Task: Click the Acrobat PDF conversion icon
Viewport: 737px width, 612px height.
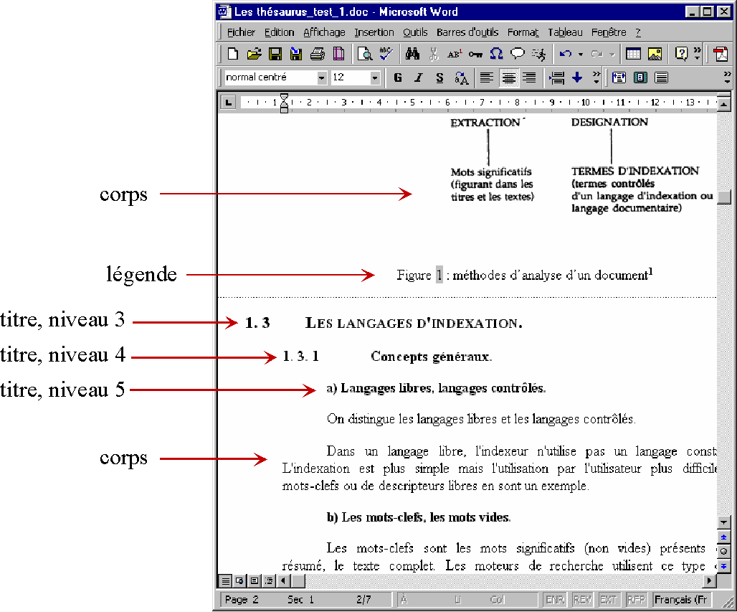Action: tap(721, 54)
